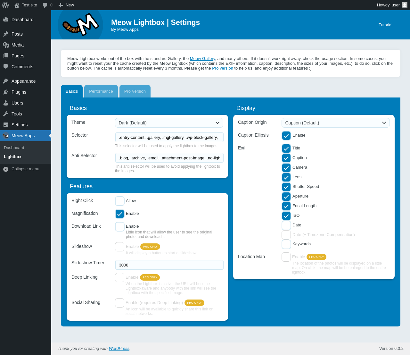Open Lightbox submenu item

[x=12, y=157]
